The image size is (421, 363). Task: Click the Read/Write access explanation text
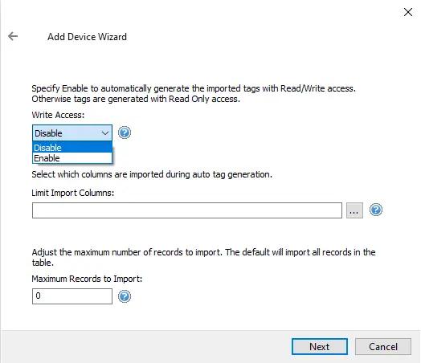[194, 94]
